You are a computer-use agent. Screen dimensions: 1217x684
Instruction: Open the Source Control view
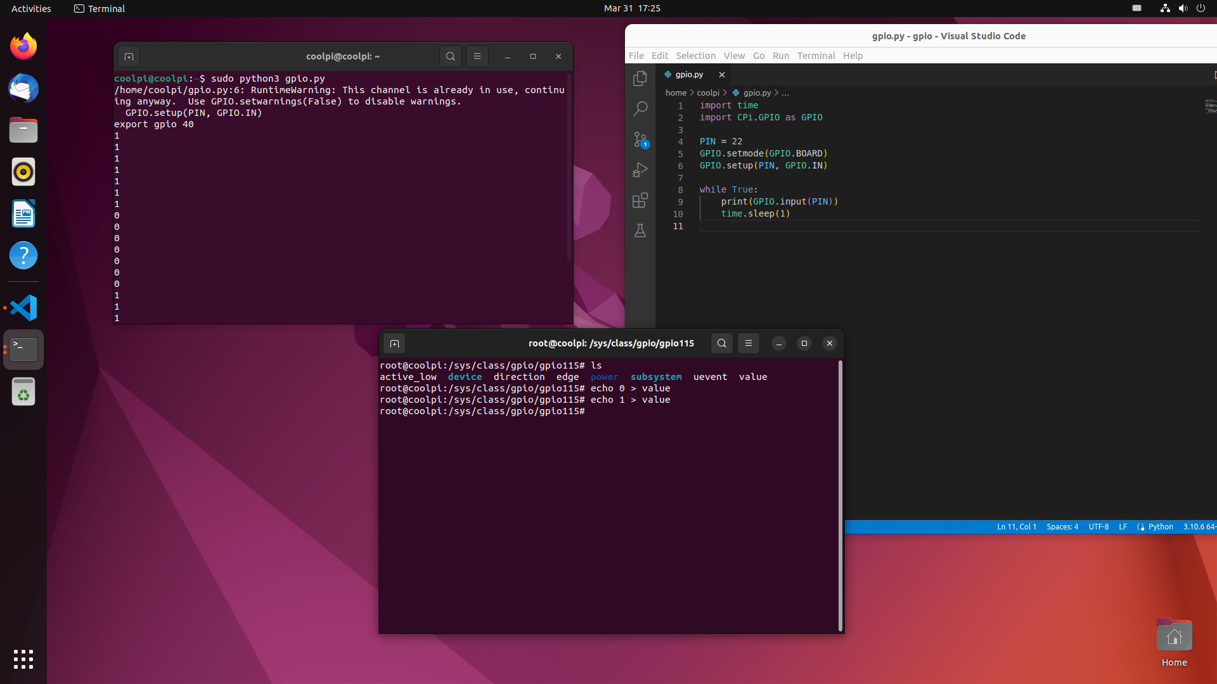[640, 139]
